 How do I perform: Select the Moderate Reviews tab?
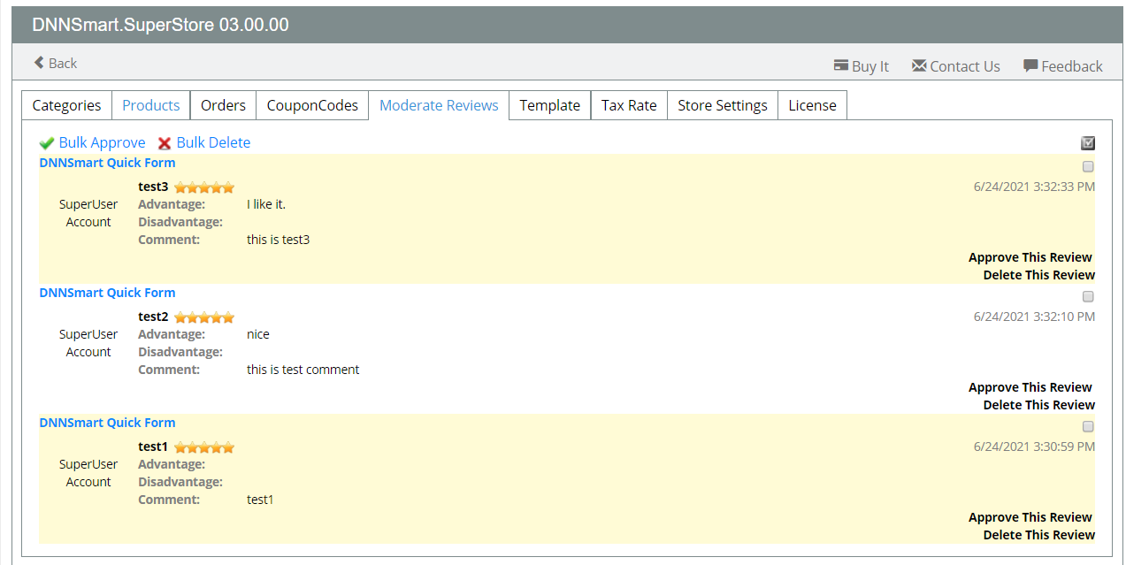tap(439, 105)
